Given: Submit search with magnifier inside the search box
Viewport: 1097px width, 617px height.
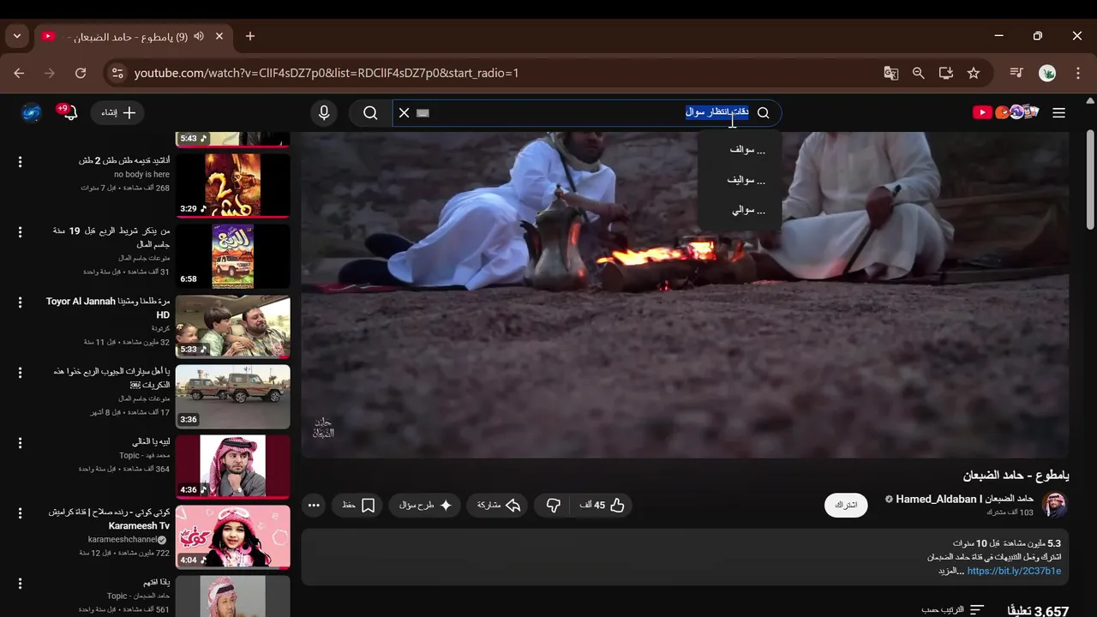Looking at the screenshot, I should point(763,112).
